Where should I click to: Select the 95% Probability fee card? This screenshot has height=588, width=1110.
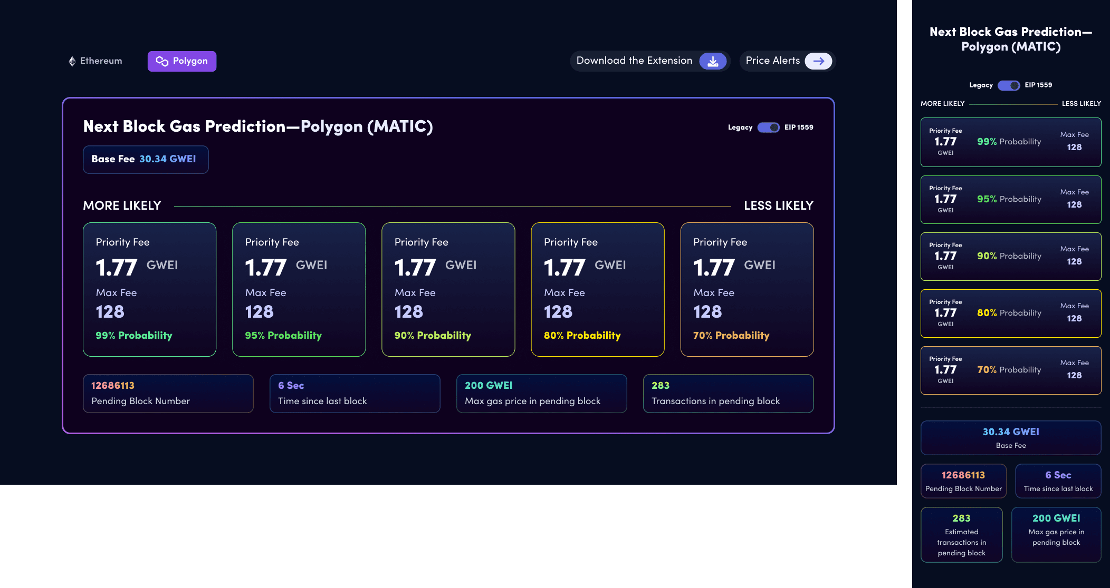click(299, 289)
